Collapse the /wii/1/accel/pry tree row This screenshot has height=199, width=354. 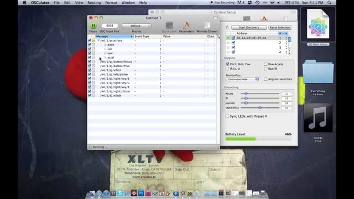click(98, 40)
